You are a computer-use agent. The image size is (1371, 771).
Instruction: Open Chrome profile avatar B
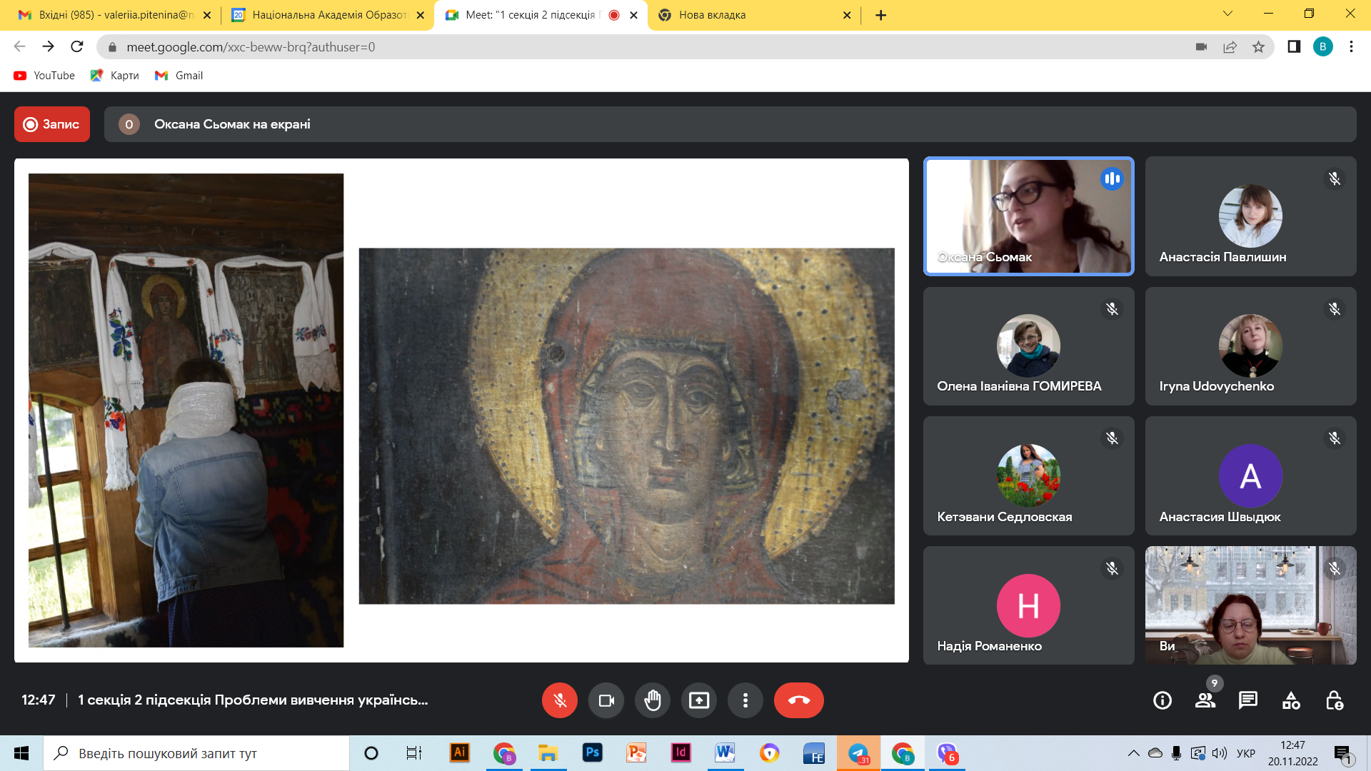coord(1322,46)
